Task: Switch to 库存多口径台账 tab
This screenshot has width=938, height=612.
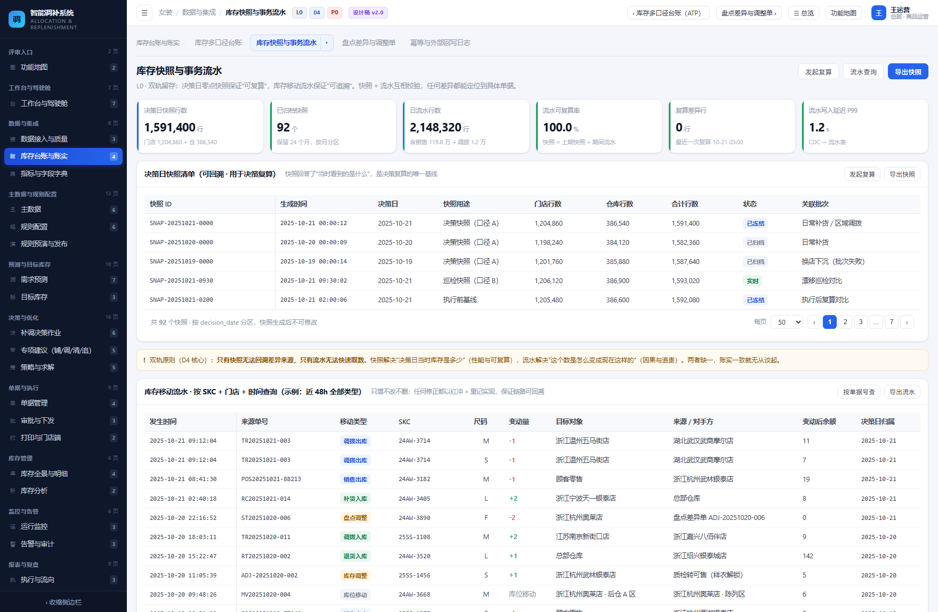Action: click(x=218, y=43)
